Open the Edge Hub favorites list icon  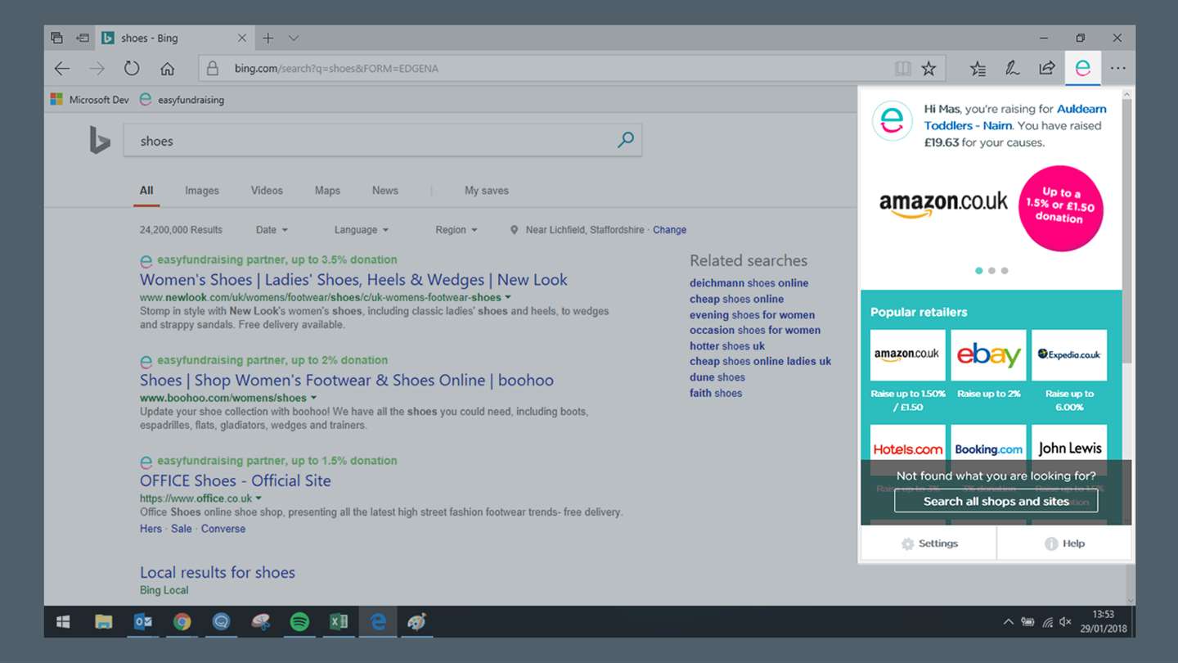(x=978, y=69)
